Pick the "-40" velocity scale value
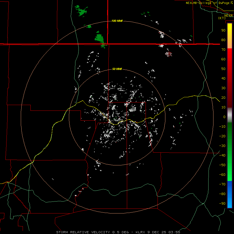The width and height of the screenshot is (234, 234). pos(222,155)
